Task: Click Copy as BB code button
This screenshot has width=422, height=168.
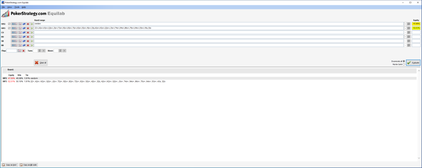Action: coord(28,165)
